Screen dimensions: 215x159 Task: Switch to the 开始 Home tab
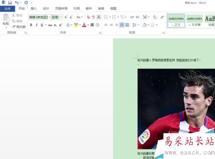[x=21, y=9]
